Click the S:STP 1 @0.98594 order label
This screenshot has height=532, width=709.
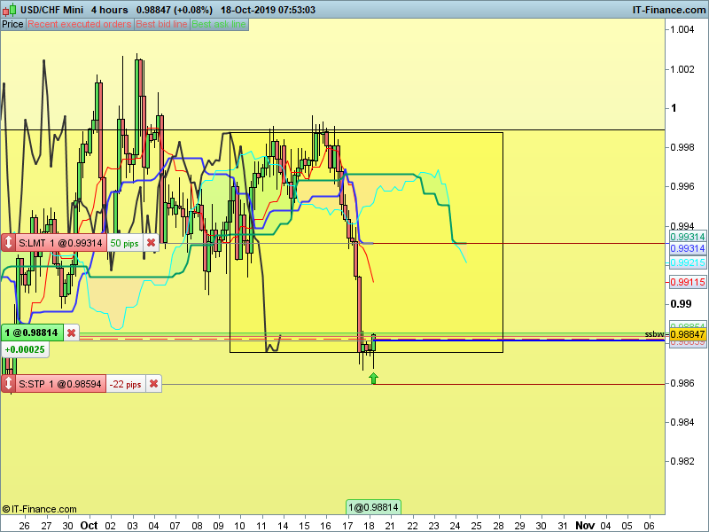pyautogui.click(x=60, y=384)
